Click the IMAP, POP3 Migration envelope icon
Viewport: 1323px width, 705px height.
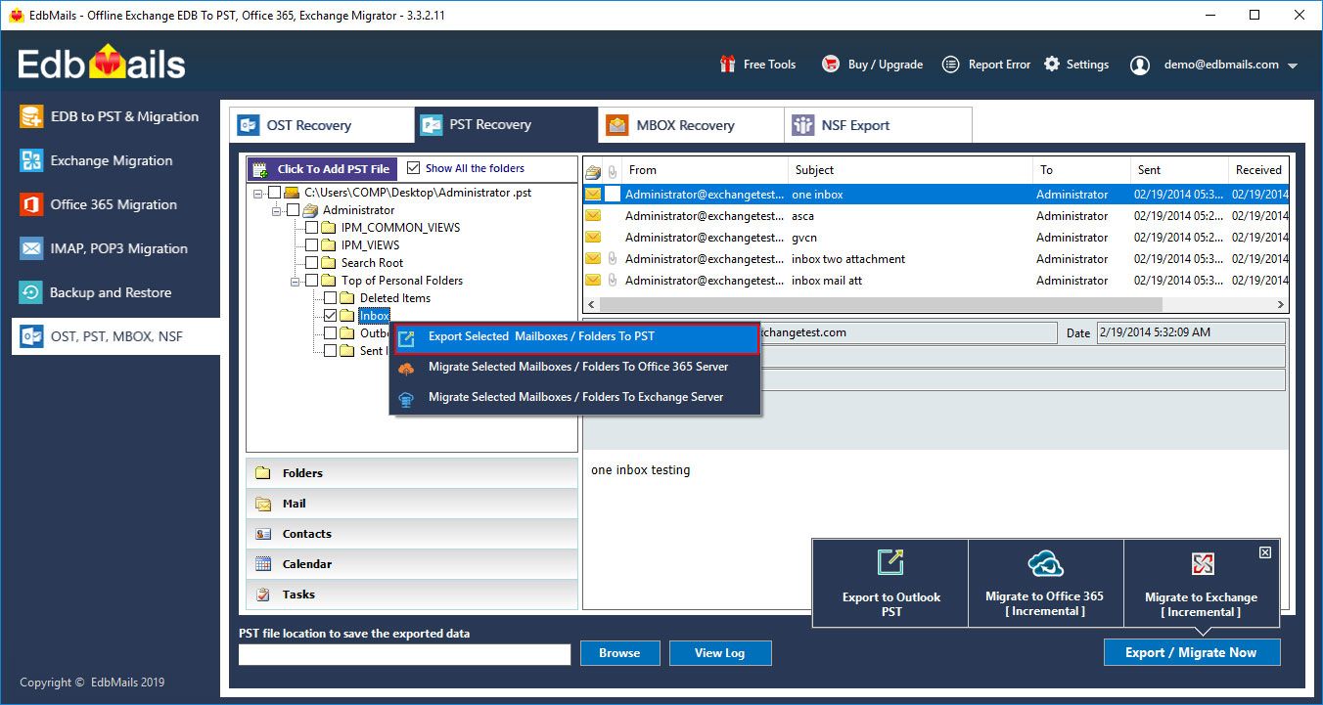(32, 248)
